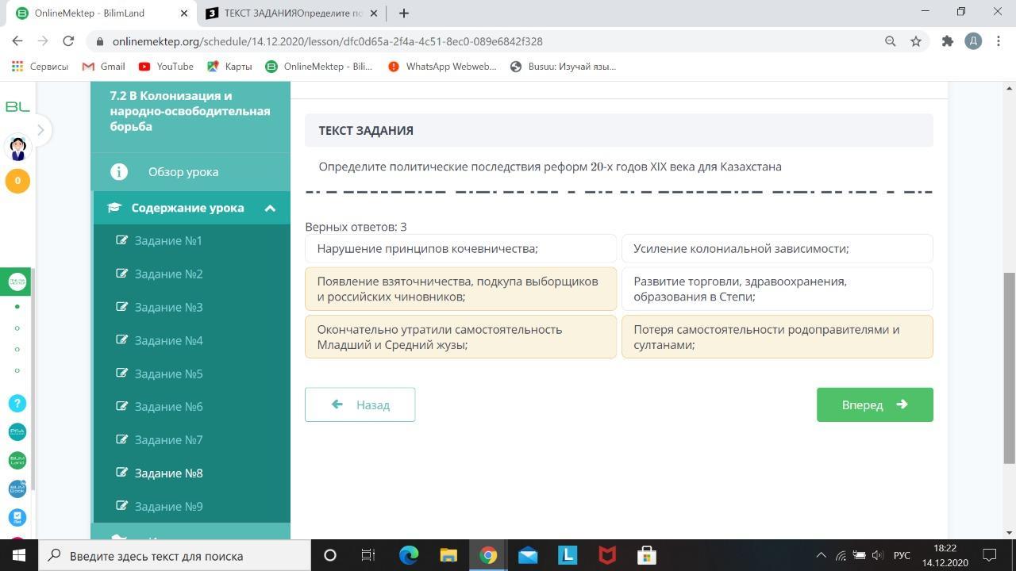The height and width of the screenshot is (571, 1016).
Task: Go to "Задание №5" link
Action: (168, 374)
